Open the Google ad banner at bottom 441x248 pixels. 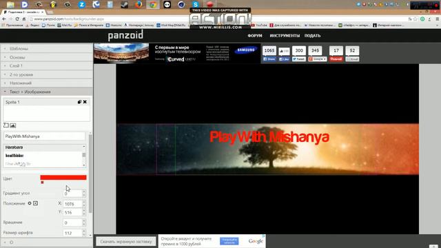click(x=212, y=241)
